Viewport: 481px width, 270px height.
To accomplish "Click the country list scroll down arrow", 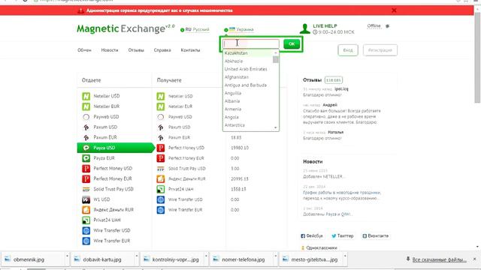I will pyautogui.click(x=276, y=127).
